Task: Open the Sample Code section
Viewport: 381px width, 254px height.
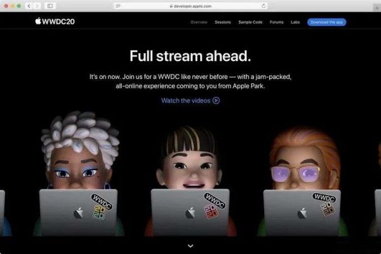Action: pos(250,22)
